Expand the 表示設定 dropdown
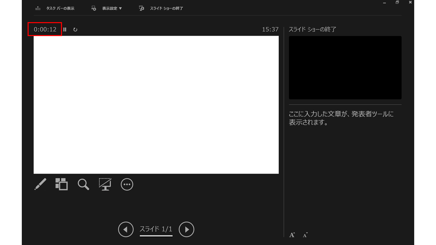 [107, 8]
